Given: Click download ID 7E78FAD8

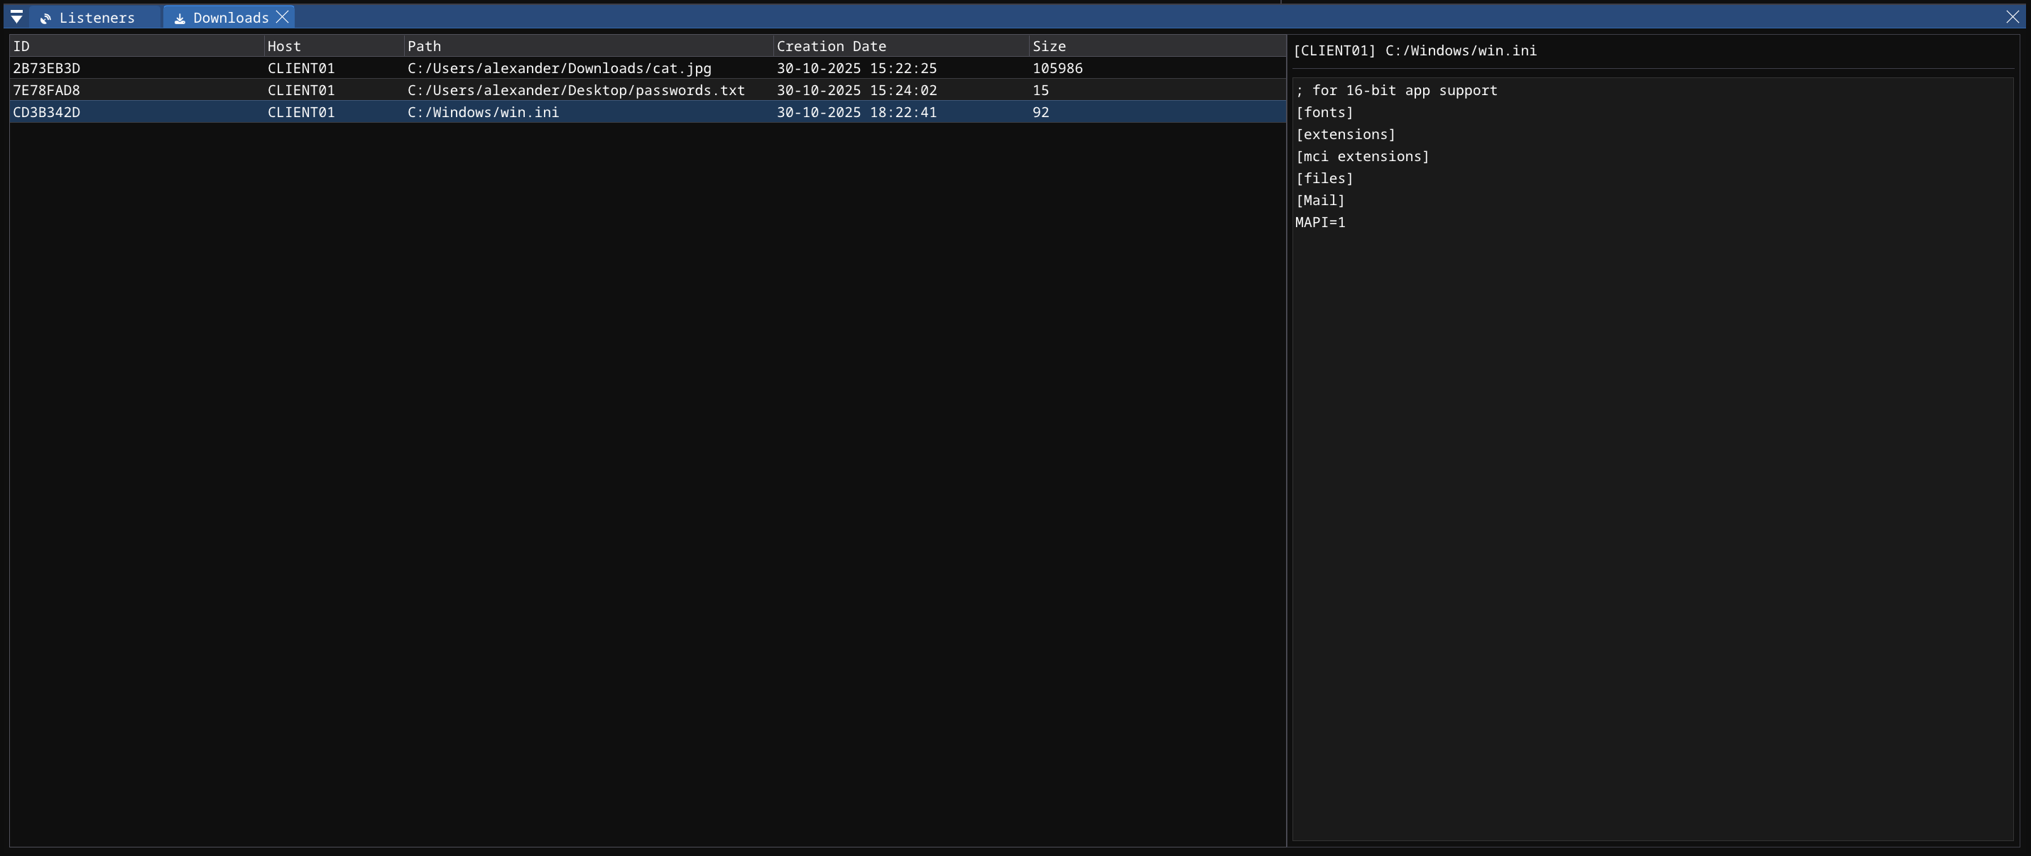Looking at the screenshot, I should click(x=47, y=90).
